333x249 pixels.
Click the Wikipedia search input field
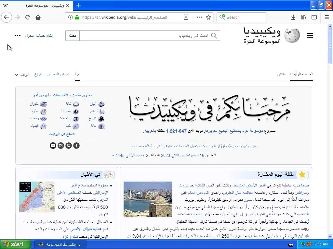click(150, 36)
